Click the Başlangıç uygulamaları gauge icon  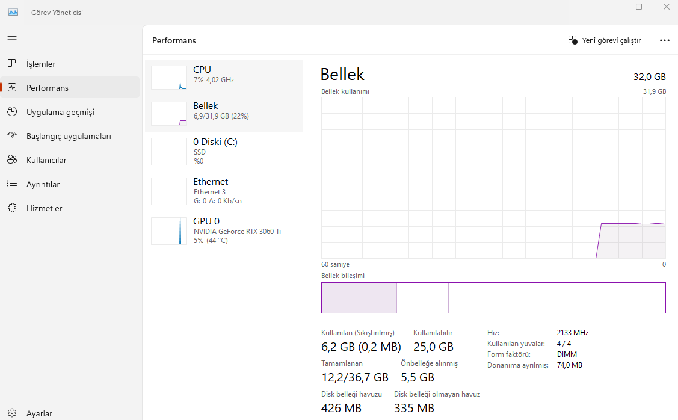coord(12,135)
